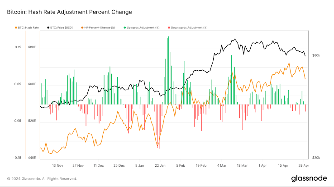This screenshot has width=334, height=187.
Task: Click the orange Hash Rate legend dot
Action: [16, 27]
